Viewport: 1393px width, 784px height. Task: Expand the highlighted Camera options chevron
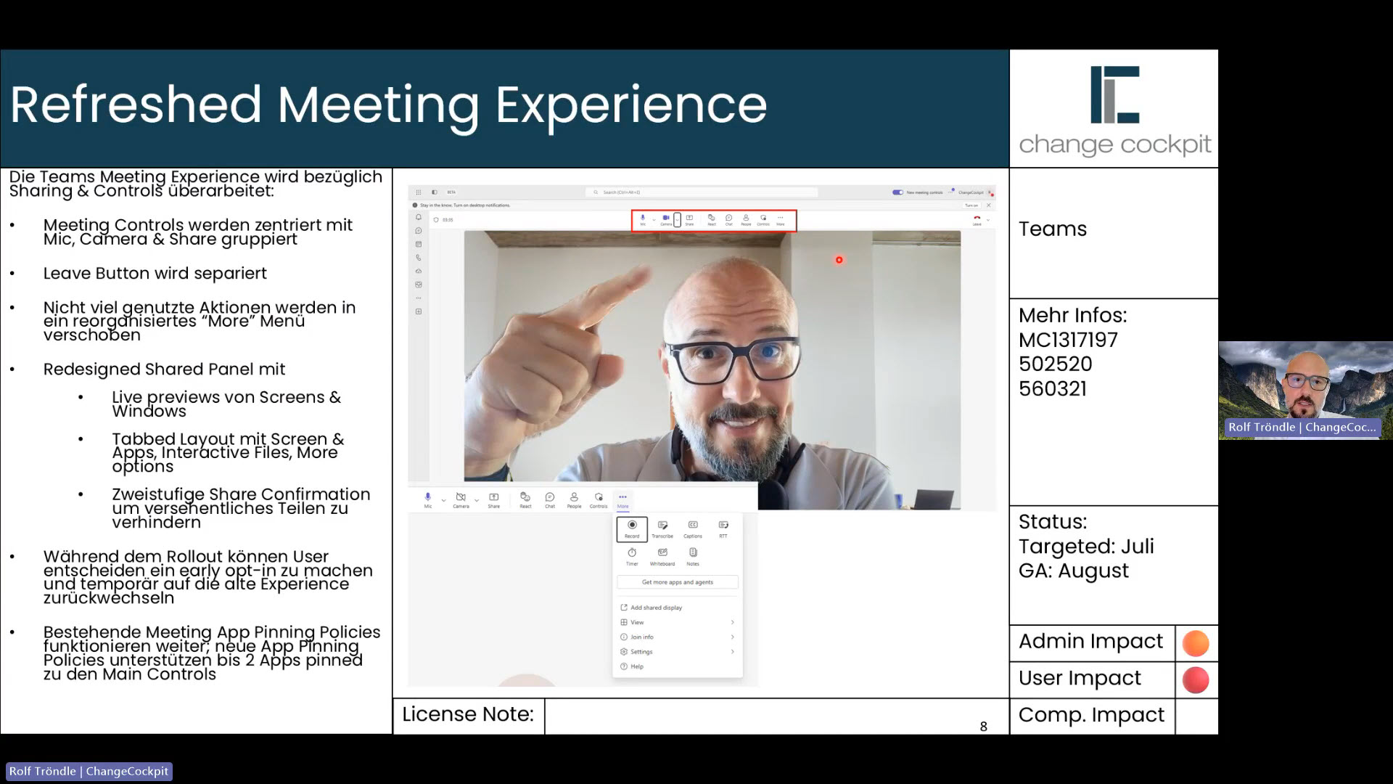tap(677, 220)
